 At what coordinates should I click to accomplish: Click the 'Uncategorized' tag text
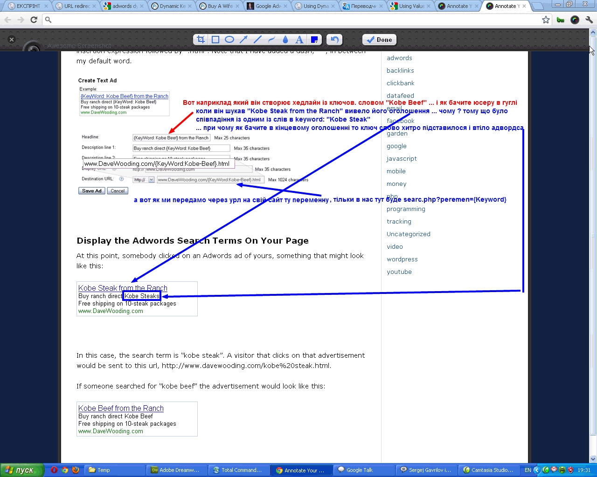click(409, 234)
